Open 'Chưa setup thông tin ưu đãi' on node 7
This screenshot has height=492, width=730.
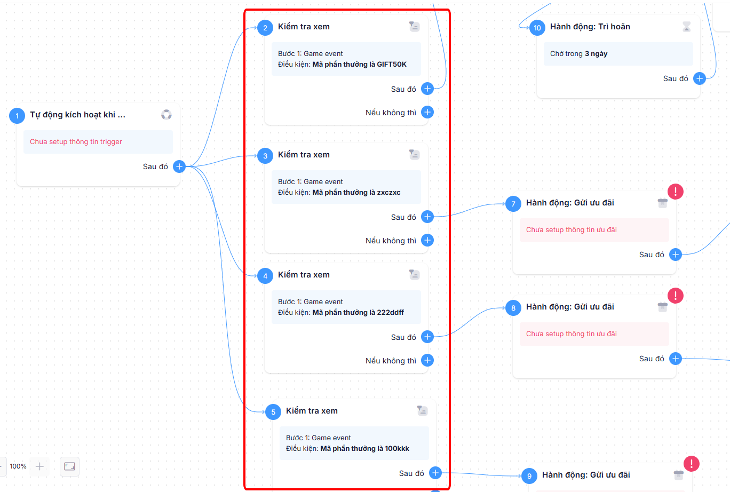click(594, 230)
